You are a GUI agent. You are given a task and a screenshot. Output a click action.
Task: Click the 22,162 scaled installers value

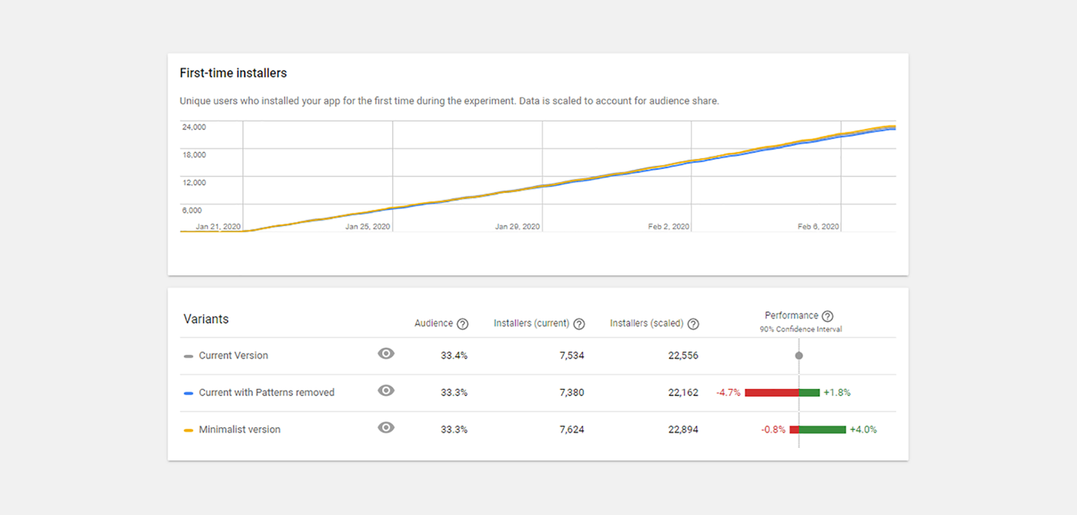click(683, 393)
